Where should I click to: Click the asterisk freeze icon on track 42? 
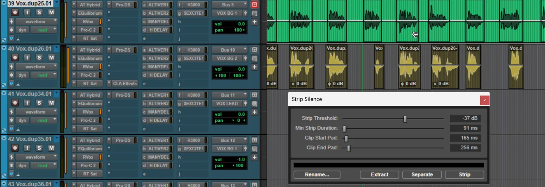click(11, 166)
